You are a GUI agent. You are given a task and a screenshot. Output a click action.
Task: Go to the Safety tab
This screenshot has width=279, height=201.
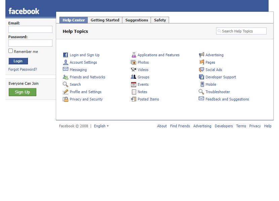160,20
